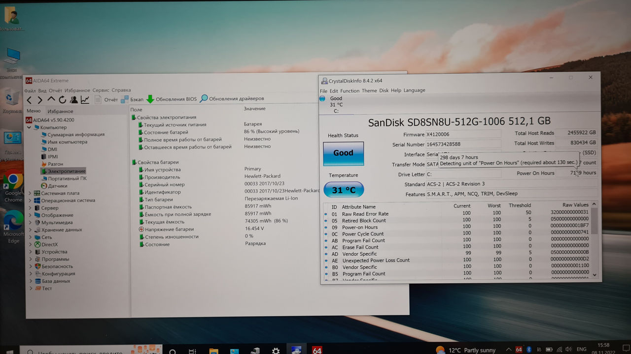631x354 pixels.
Task: Select the Power-on Hours attribute row
Action: click(457, 227)
